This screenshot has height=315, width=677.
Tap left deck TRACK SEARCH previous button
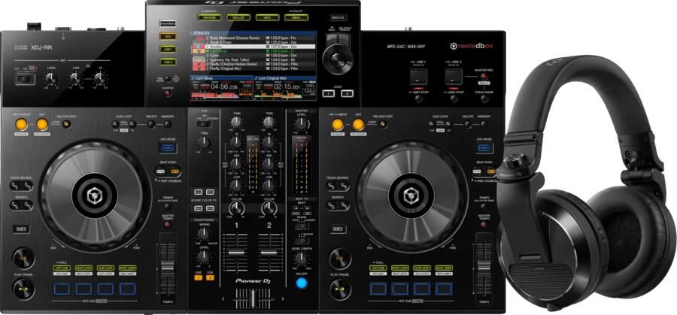16,186
